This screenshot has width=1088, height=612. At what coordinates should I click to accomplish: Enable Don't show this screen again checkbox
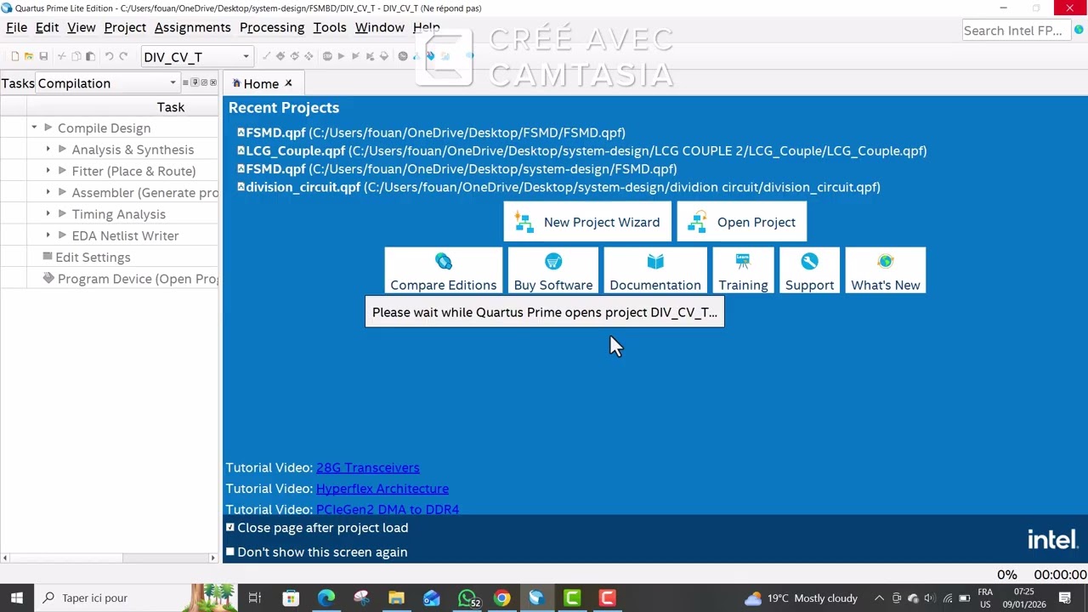pos(229,552)
